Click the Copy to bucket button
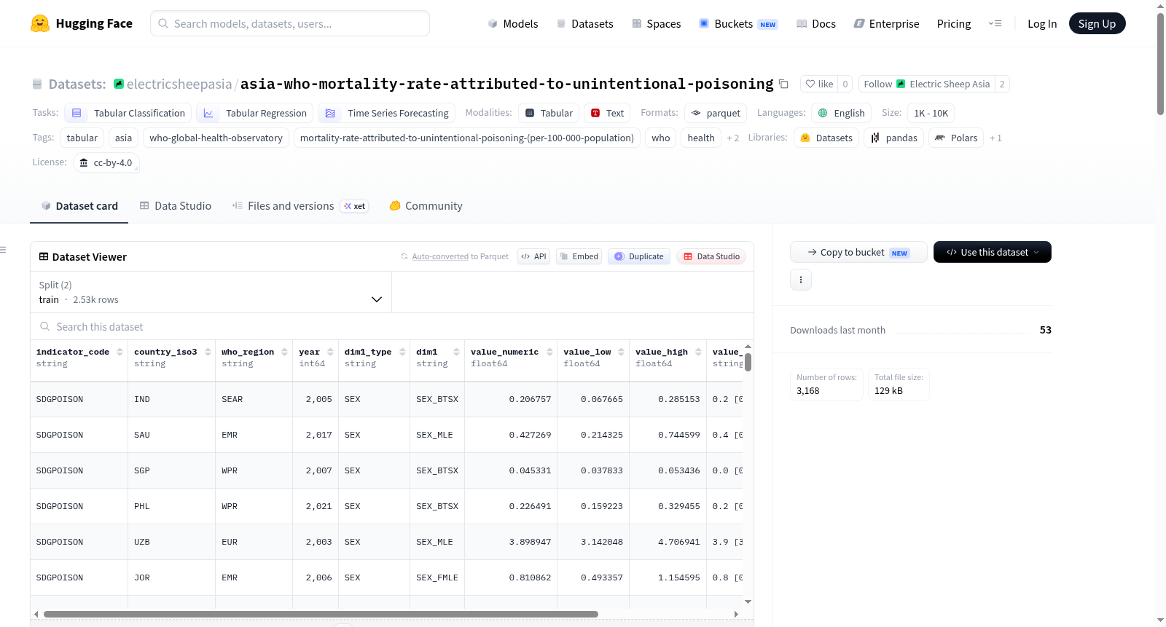The image size is (1166, 627). coord(858,252)
